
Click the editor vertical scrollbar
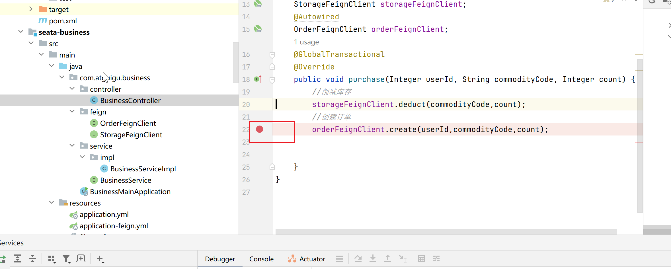click(640, 136)
